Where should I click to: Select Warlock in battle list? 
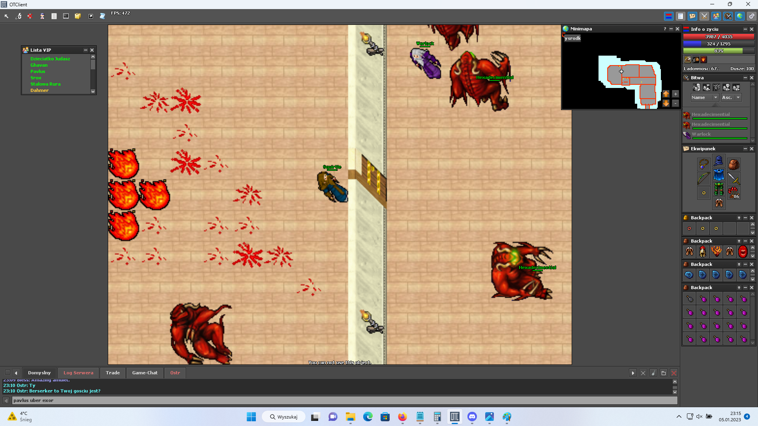[x=715, y=135]
